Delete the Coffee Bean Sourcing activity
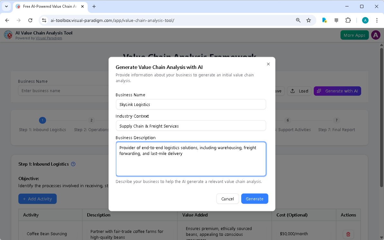384x240 pixels. (348, 234)
